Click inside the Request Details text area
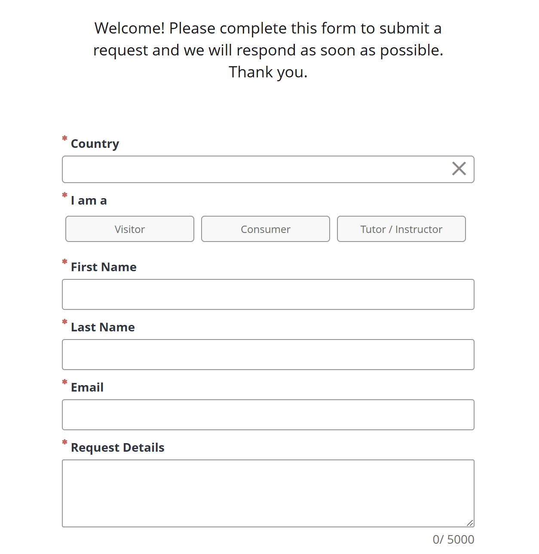Screen dimensions: 539x554 click(268, 490)
